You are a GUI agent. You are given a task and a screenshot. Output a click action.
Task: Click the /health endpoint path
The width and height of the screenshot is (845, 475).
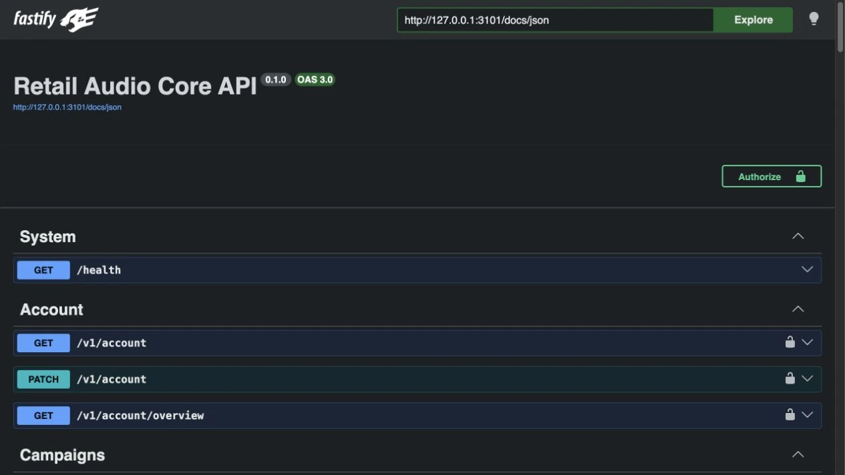coord(99,270)
